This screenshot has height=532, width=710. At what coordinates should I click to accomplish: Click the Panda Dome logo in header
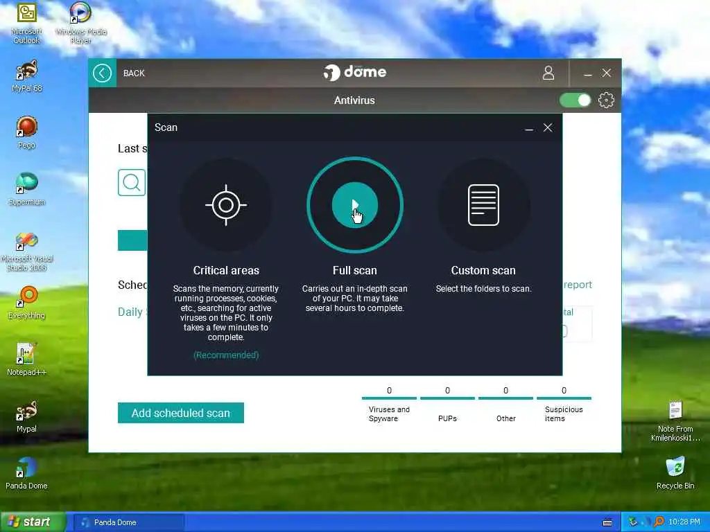tap(355, 72)
